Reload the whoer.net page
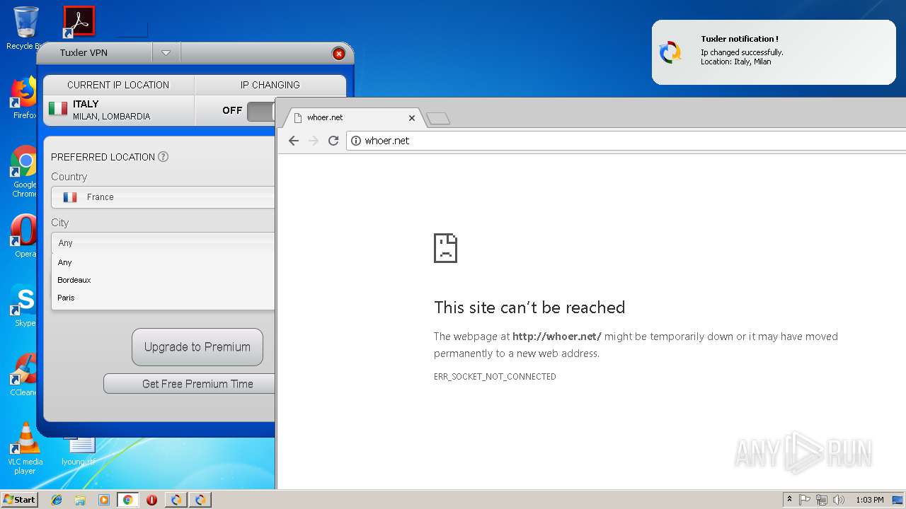 (x=333, y=141)
